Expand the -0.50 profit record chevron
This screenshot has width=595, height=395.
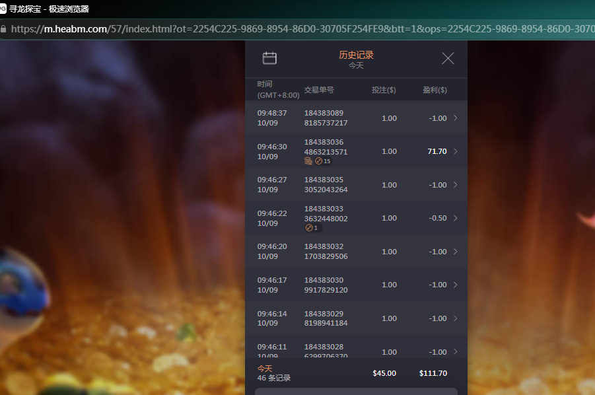pos(455,218)
